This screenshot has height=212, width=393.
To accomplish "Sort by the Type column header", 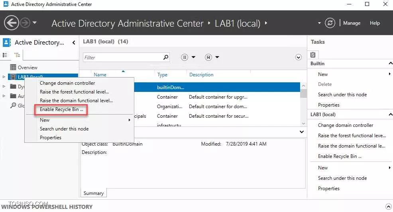I will pos(162,74).
